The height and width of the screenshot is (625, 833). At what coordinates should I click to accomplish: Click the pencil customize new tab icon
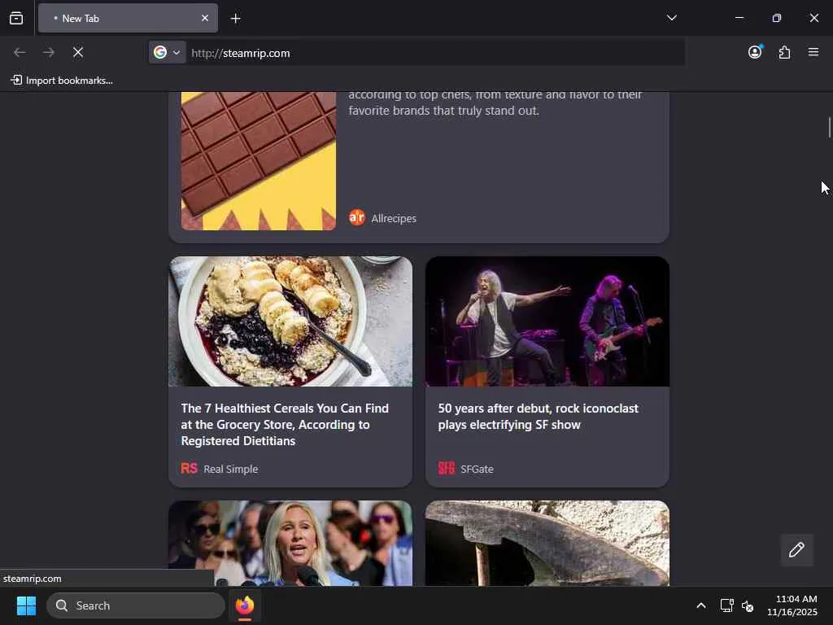pos(796,550)
